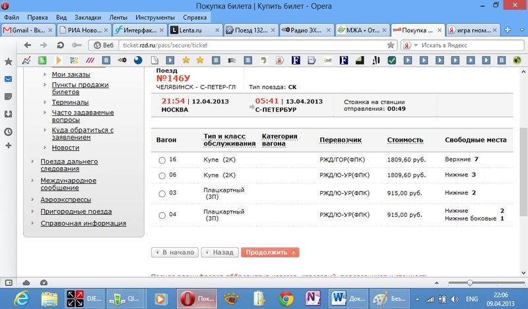Click the reload page icon
This screenshot has width=528, height=309.
pos(60,45)
